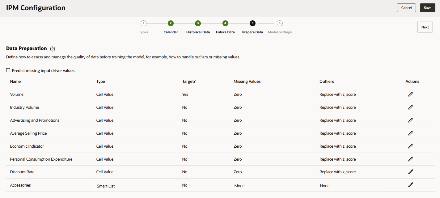Screen dimensions: 440x198
Task: Click the Accessories row name
Action: tap(20, 185)
